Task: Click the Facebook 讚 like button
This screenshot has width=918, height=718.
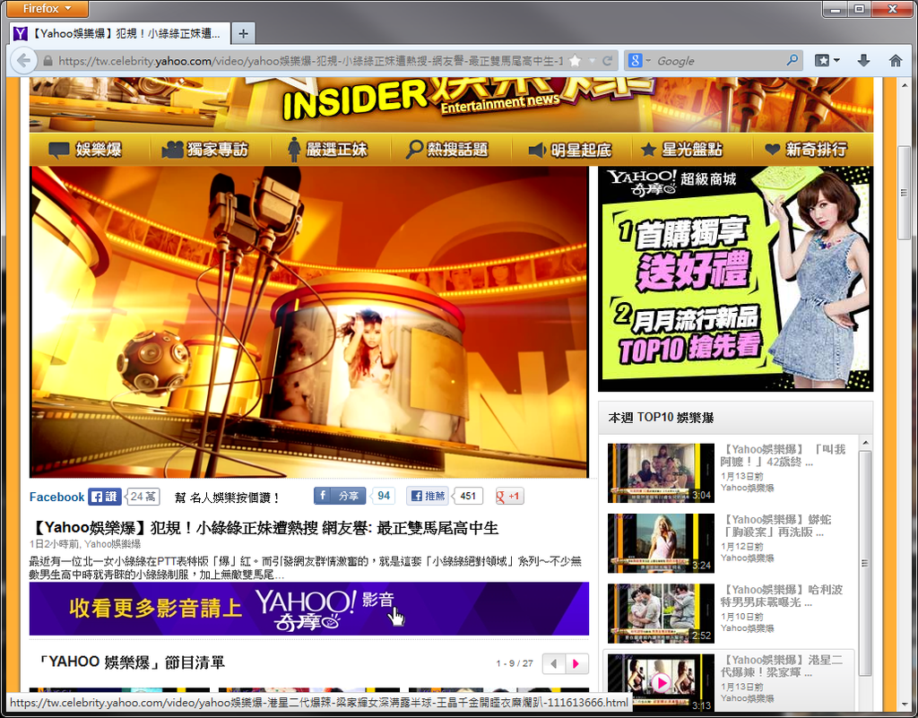Action: coord(105,497)
